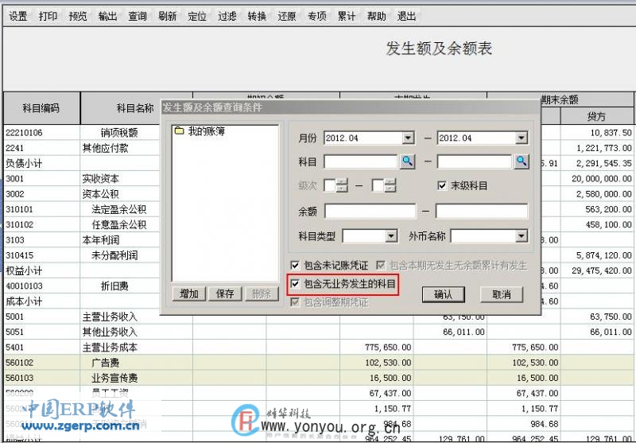Screen dimensions: 636x443
Task: Click the second 科目 input field
Action: [x=474, y=162]
